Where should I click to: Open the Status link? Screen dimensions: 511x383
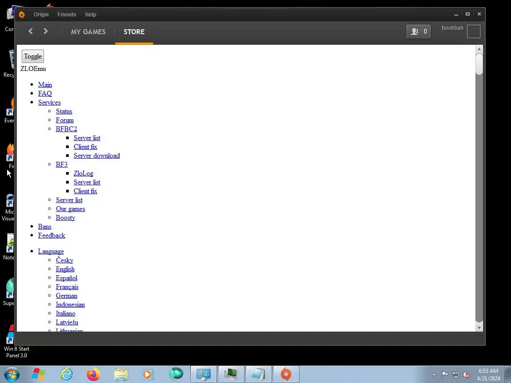[x=64, y=111]
